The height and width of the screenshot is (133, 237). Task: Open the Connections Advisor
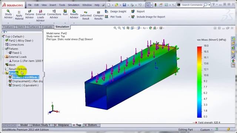coord(54,14)
